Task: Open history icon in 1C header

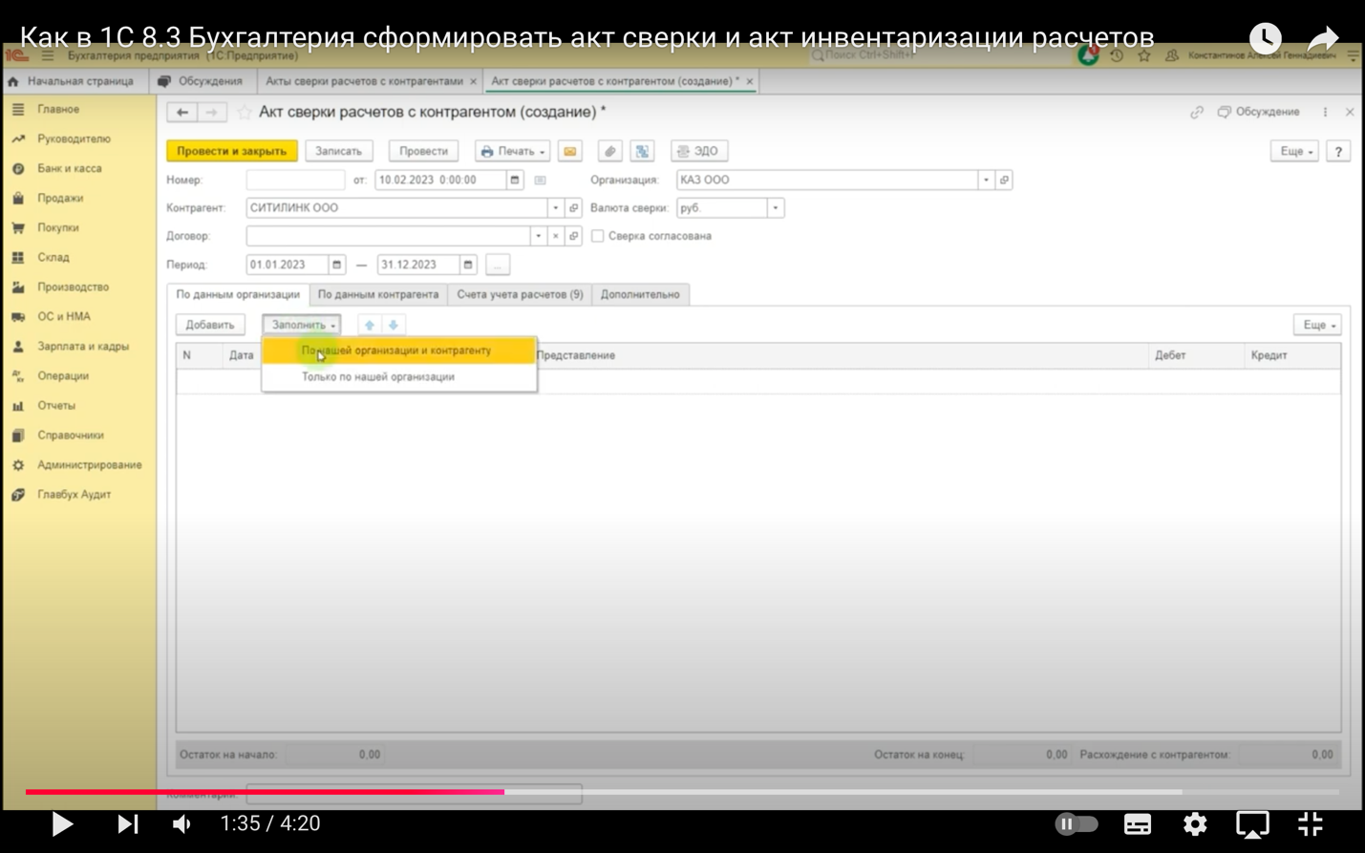Action: [1117, 55]
